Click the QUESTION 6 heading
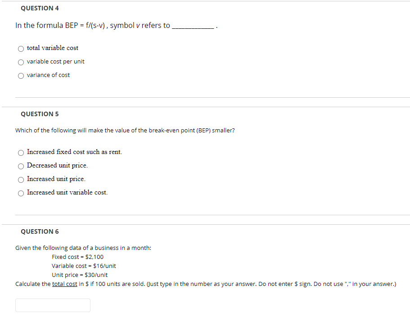 [x=40, y=231]
